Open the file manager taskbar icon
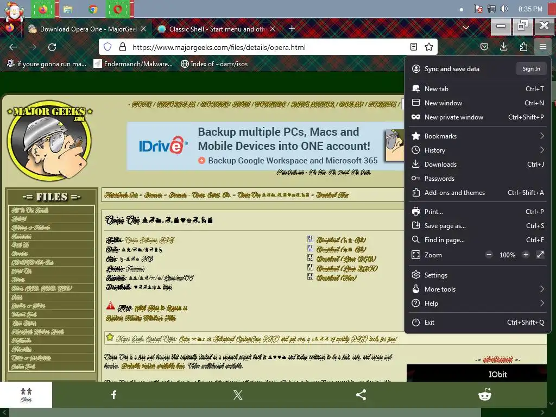This screenshot has height=417, width=556. (68, 9)
